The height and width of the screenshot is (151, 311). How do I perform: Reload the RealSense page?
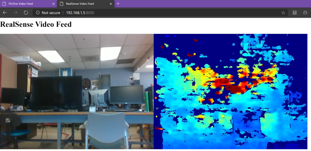pos(26,13)
